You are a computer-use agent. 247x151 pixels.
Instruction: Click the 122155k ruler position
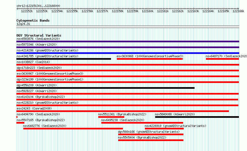72,11
